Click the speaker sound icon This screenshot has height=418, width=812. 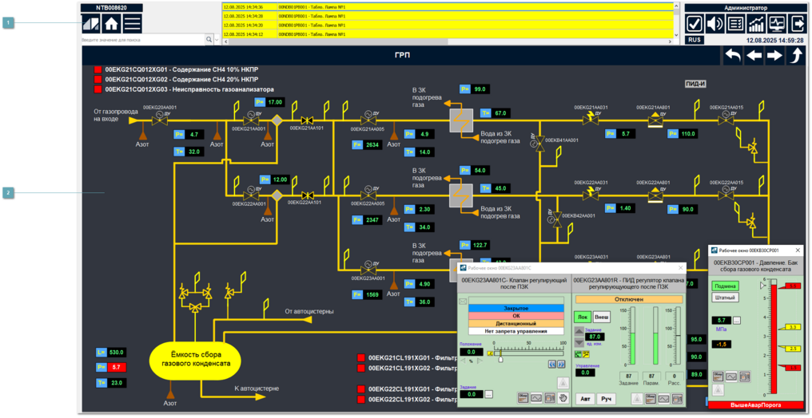(x=715, y=23)
